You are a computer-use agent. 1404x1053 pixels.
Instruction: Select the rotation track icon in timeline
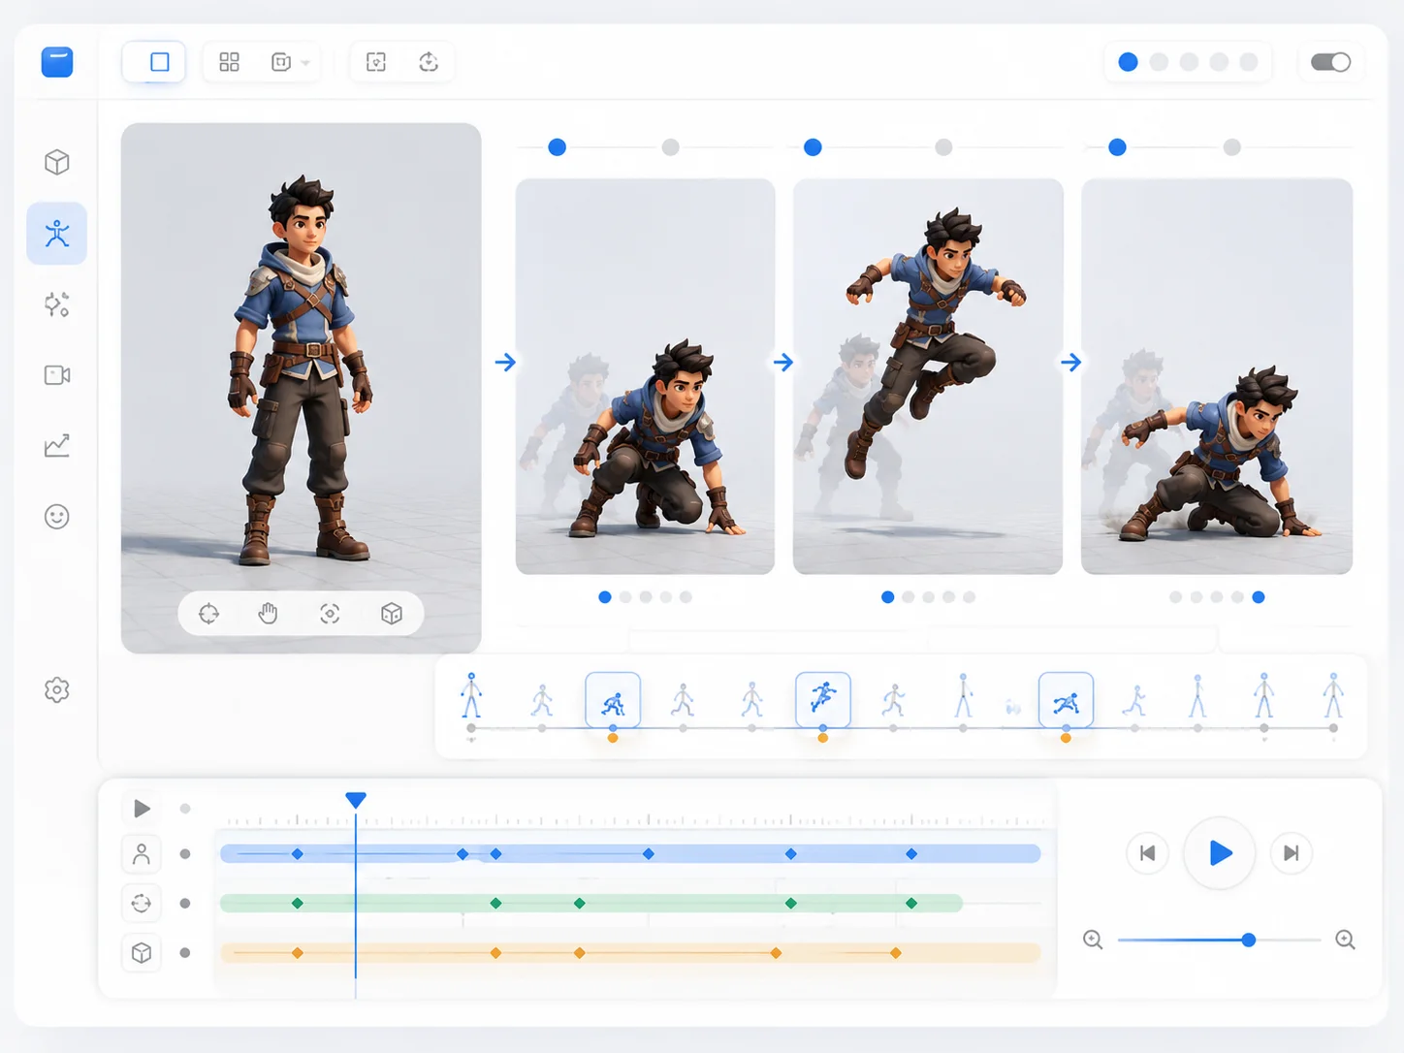(142, 904)
